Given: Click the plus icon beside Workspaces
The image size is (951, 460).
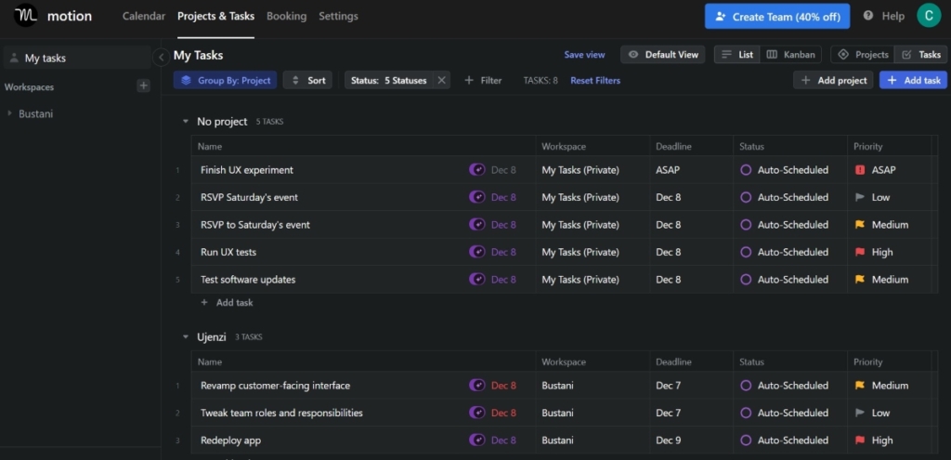Looking at the screenshot, I should tap(143, 86).
